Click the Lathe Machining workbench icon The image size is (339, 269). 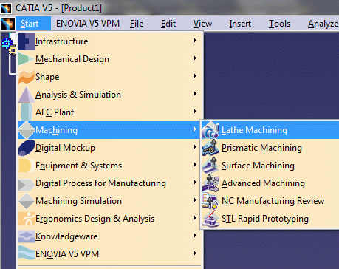click(x=210, y=130)
